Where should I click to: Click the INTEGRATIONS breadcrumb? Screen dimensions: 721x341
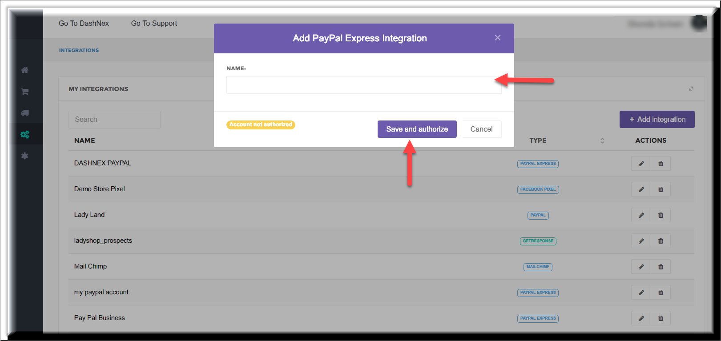pos(79,50)
